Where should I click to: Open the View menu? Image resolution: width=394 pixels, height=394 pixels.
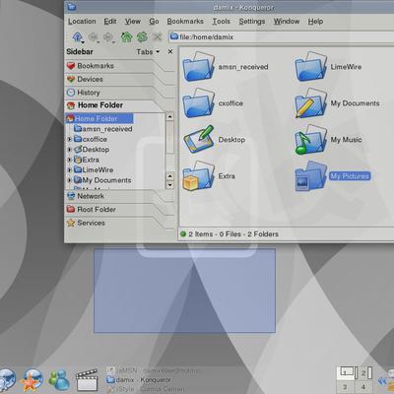pos(133,22)
